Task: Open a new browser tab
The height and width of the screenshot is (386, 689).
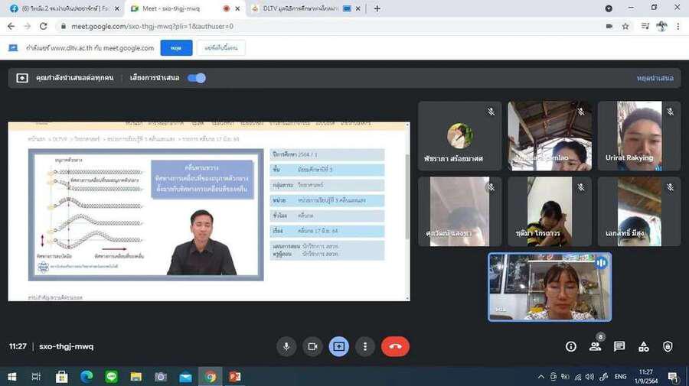Action: [377, 8]
